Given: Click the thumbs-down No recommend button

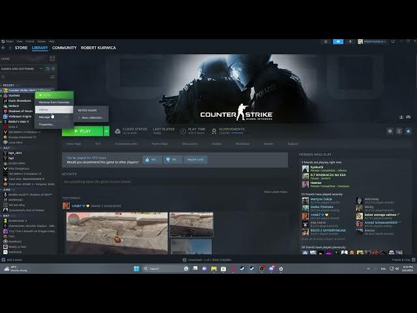Looking at the screenshot, I should (173, 159).
